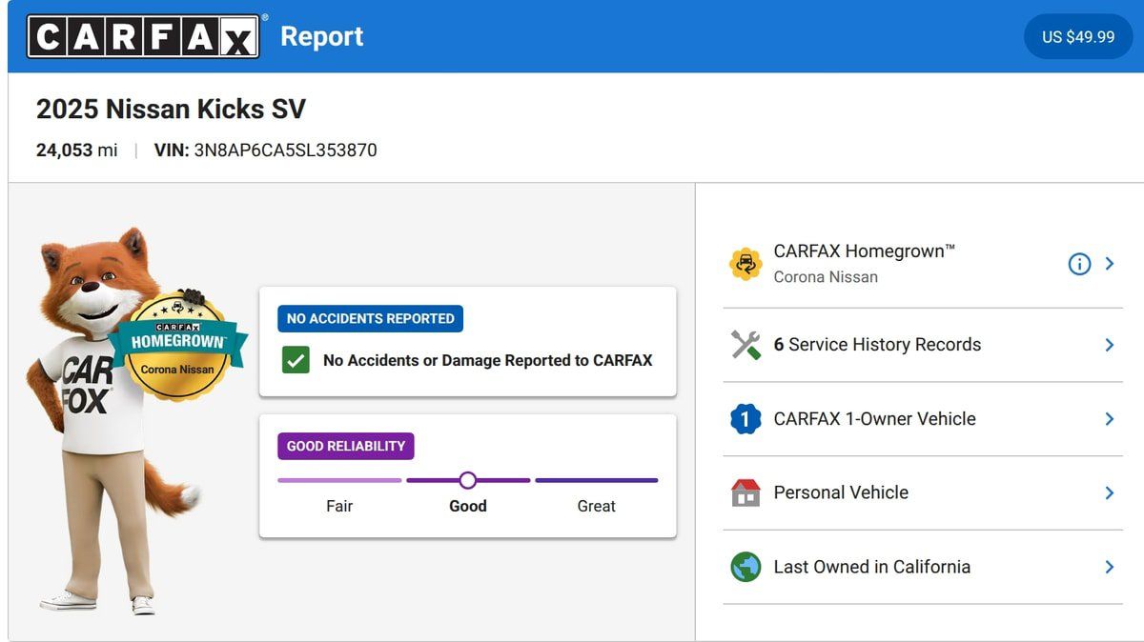The image size is (1144, 642).
Task: Click the Homegrown Corona Nissan gold medal
Action: tap(178, 345)
